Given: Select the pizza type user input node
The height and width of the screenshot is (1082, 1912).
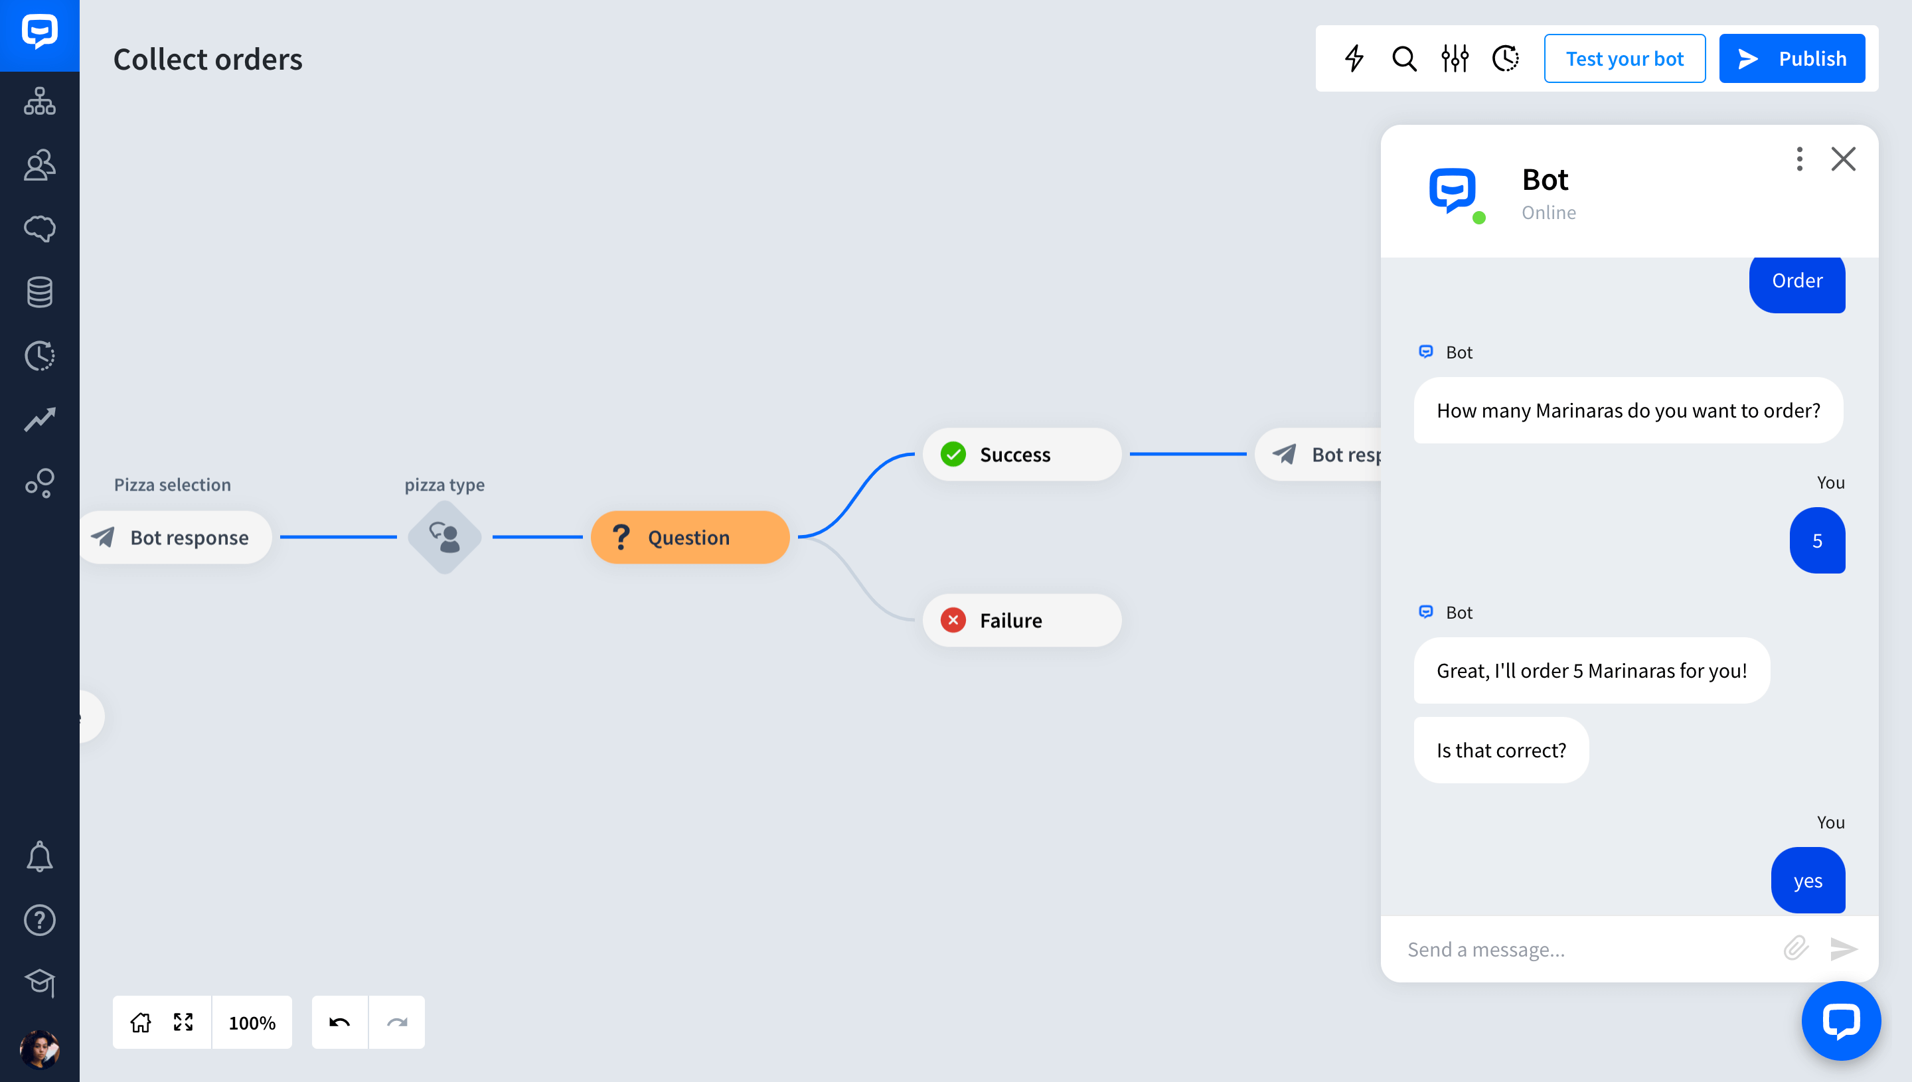Looking at the screenshot, I should pyautogui.click(x=444, y=536).
